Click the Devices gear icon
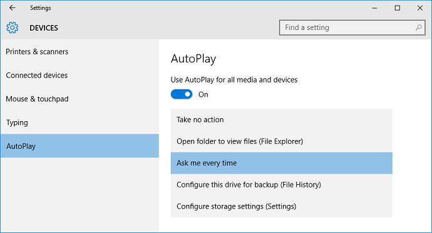The image size is (432, 233). coord(13,27)
